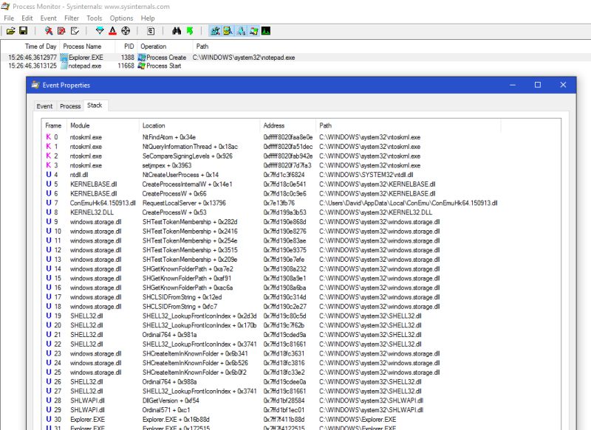
Task: Enable the Jump To target tool
Action: pos(189,30)
